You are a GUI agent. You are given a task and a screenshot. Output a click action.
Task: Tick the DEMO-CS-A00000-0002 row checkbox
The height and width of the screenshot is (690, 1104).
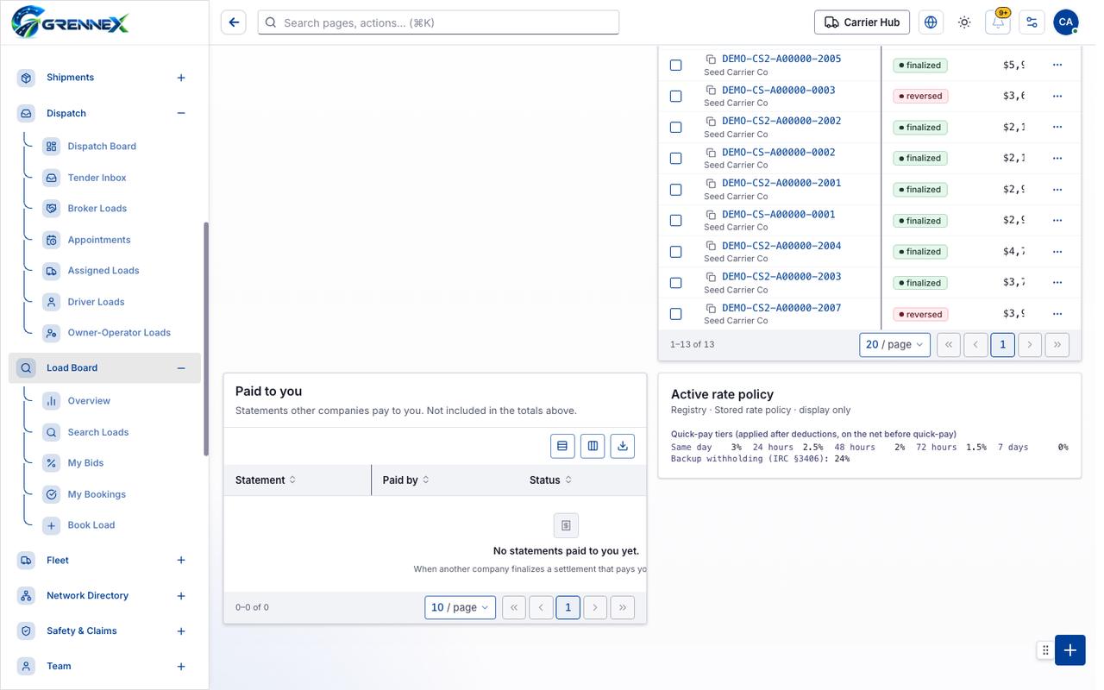tap(676, 158)
